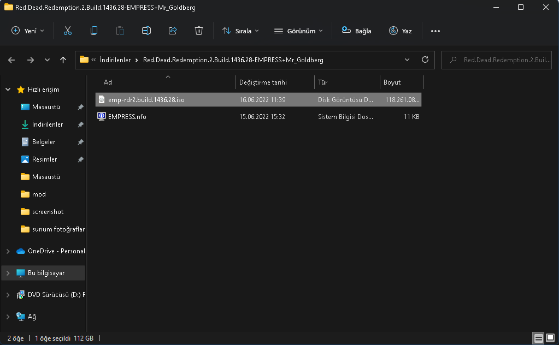Delete using the trash can icon
The width and height of the screenshot is (559, 345).
point(198,31)
